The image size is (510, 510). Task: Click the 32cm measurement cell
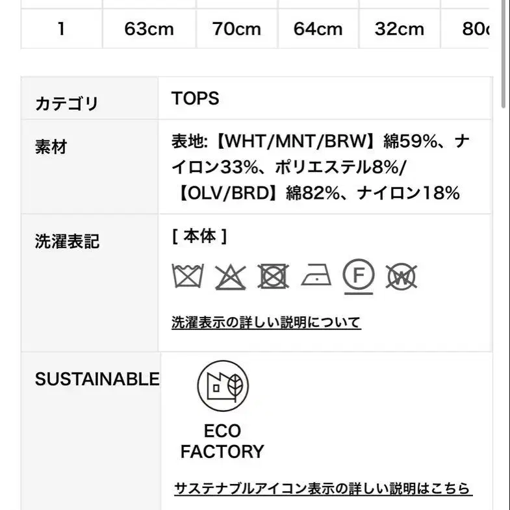(x=400, y=29)
